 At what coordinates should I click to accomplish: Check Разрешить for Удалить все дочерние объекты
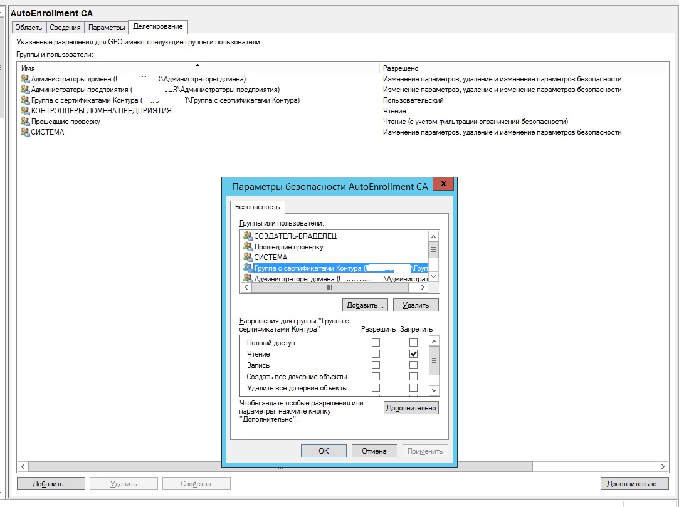click(x=376, y=387)
